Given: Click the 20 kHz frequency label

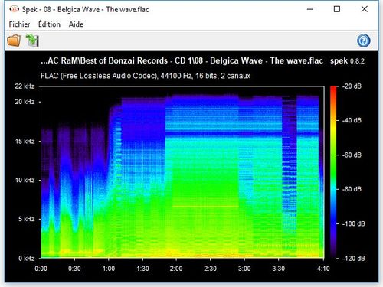Looking at the screenshot, I should (25, 102).
